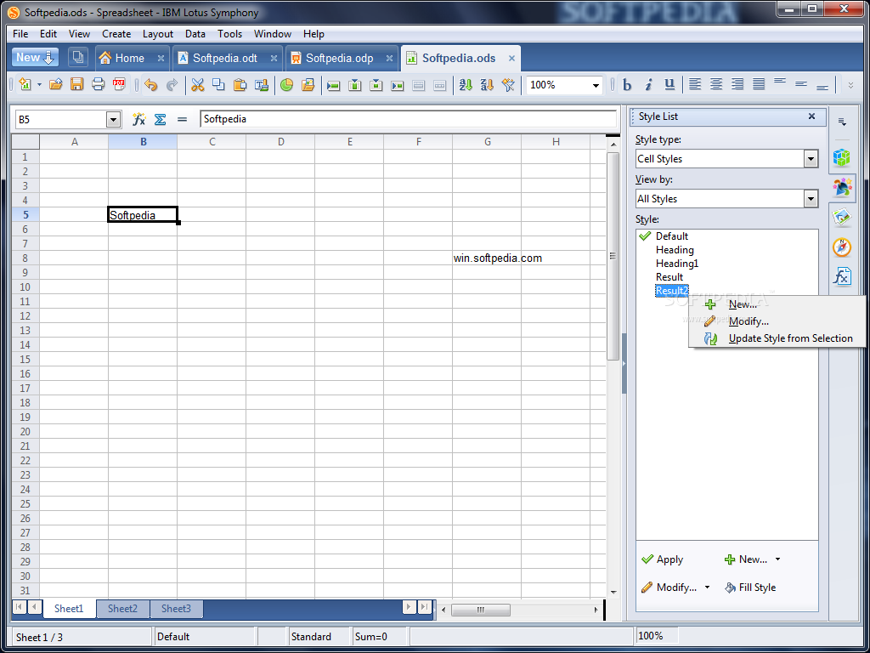Click the Apply style button
The image size is (870, 653).
[663, 559]
